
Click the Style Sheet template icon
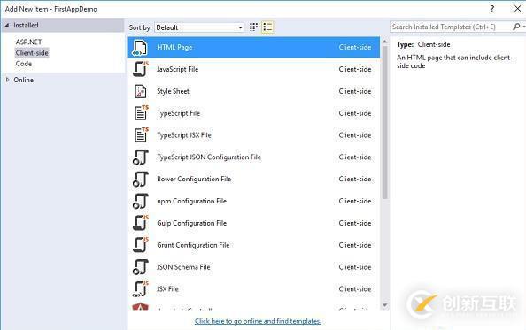(x=140, y=91)
